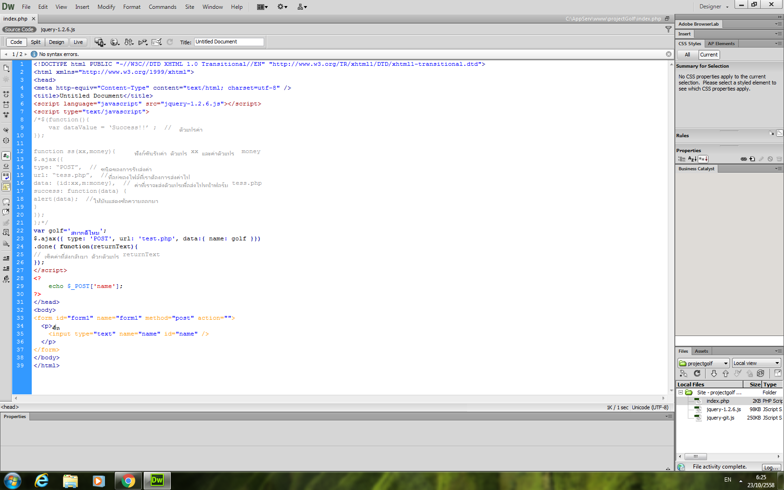Click the Attach Style Sheet link icon

point(743,159)
